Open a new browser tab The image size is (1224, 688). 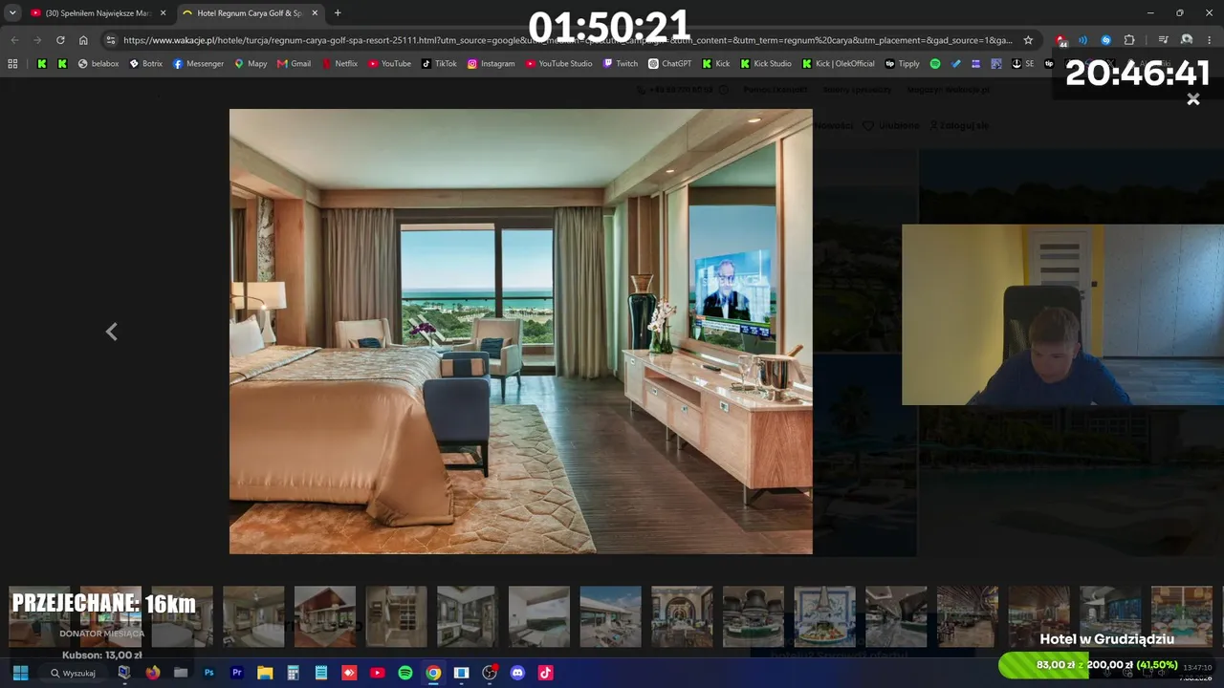338,13
